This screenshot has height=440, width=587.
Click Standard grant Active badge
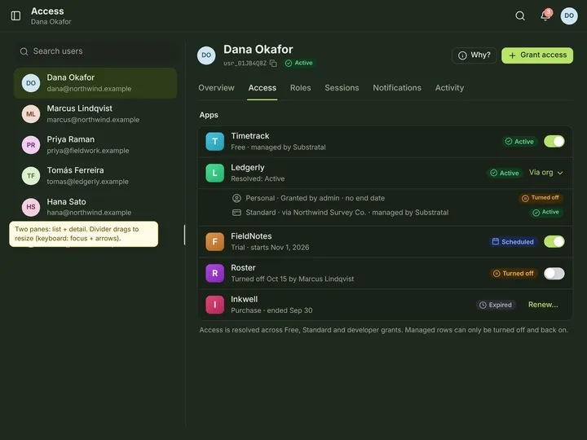tap(546, 212)
